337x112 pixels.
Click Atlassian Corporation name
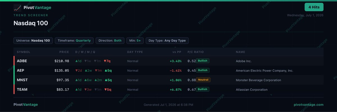tap(252, 90)
